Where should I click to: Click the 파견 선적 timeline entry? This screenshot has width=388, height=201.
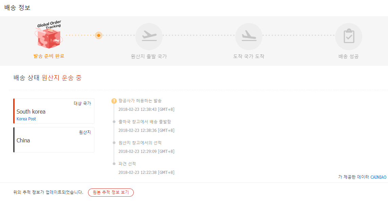click(x=127, y=164)
